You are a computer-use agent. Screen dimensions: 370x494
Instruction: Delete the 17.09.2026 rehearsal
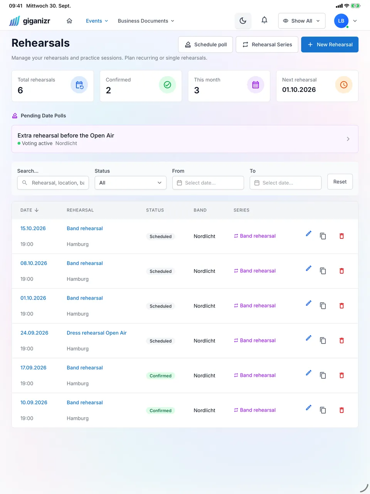coord(341,375)
